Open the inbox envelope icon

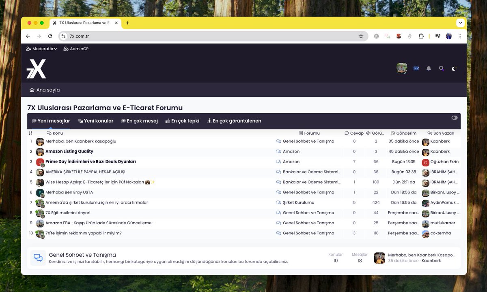coord(416,69)
